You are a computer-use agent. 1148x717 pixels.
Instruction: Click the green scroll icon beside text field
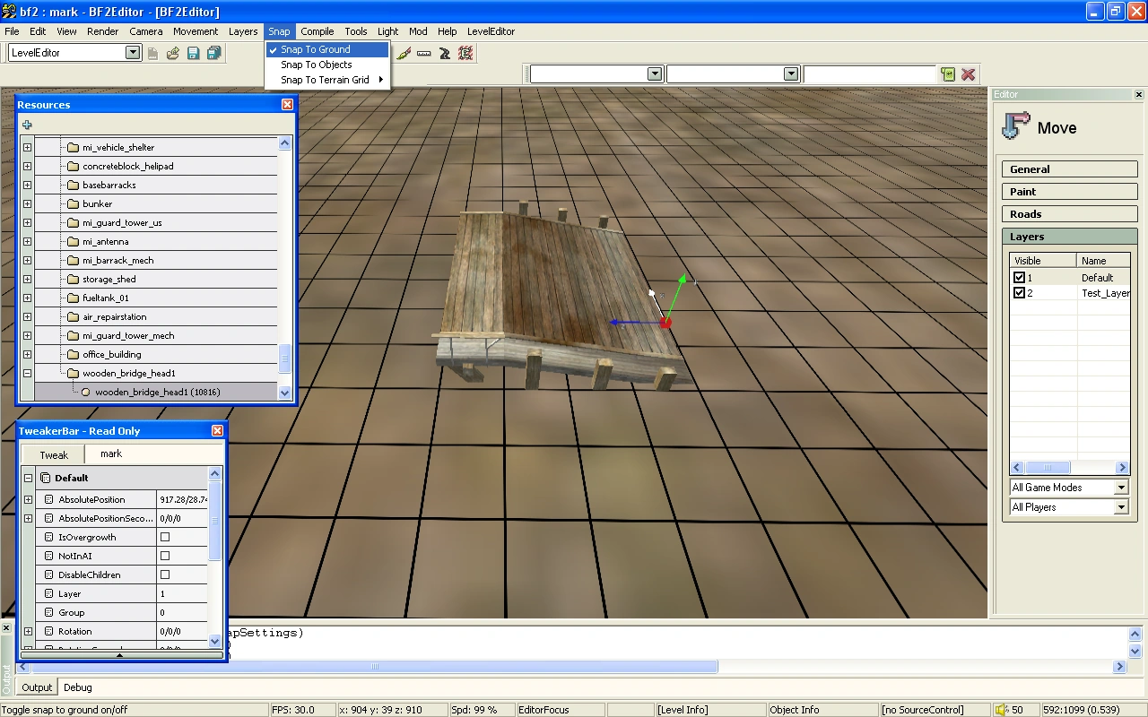coord(948,74)
